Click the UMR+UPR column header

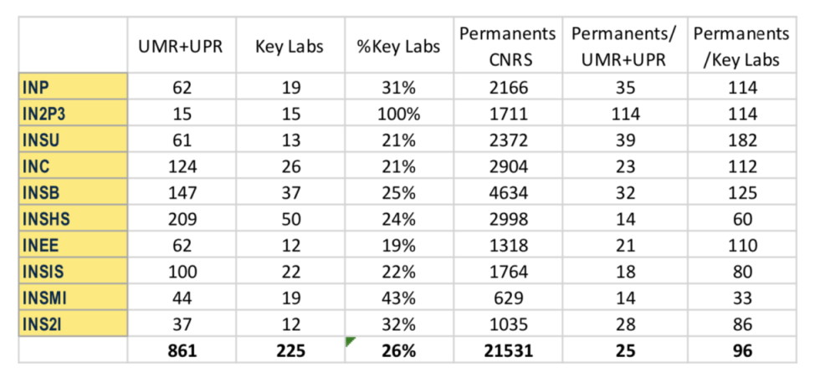(182, 46)
